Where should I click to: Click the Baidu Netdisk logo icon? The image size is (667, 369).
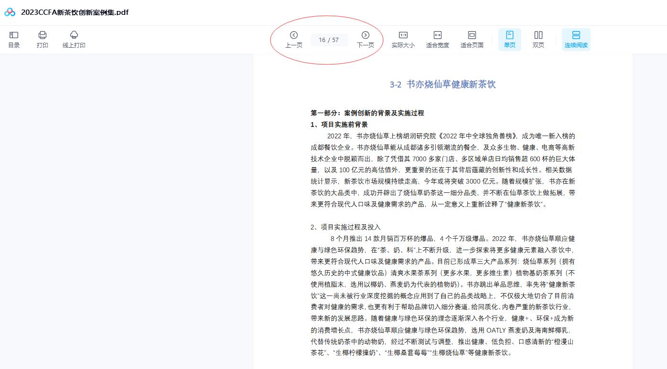[x=10, y=12]
